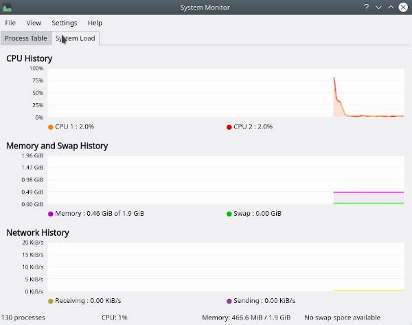Image resolution: width=412 pixels, height=325 pixels.
Task: Click the System Monitor title bar text
Action: 205,8
